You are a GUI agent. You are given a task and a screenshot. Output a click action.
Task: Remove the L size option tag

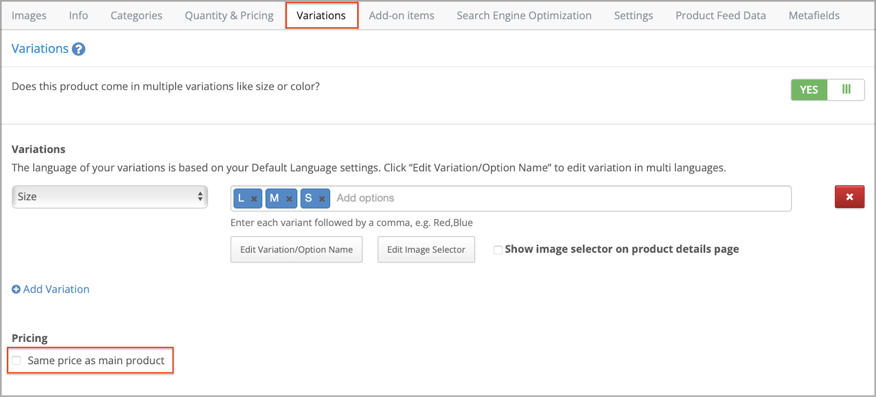(254, 199)
